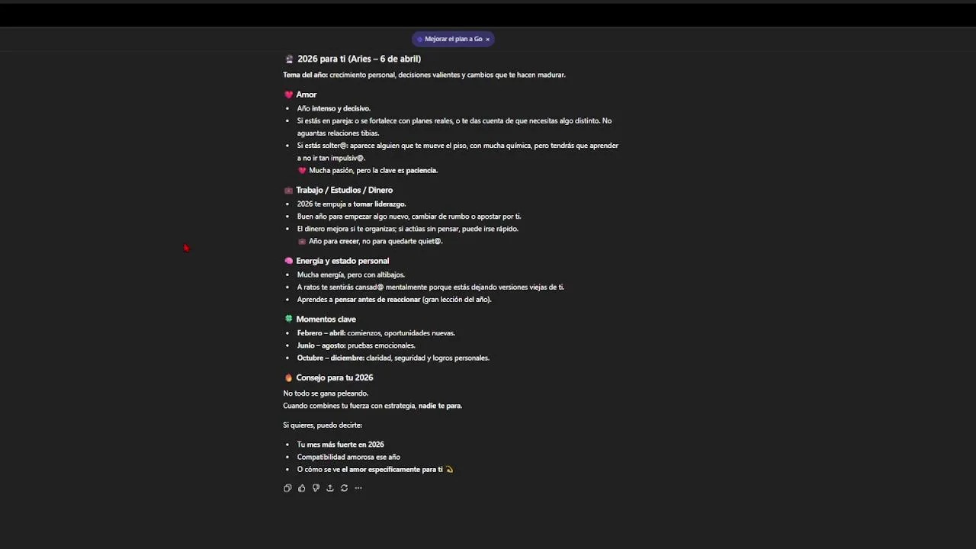Click the purple icon in the upgrade pill
Screen dimensions: 976x549
click(419, 39)
